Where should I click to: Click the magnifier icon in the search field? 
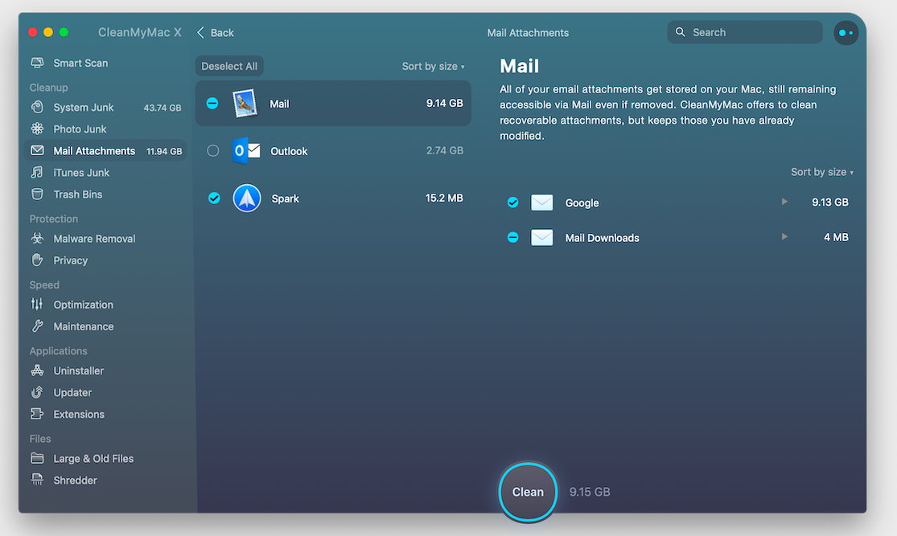click(x=680, y=32)
